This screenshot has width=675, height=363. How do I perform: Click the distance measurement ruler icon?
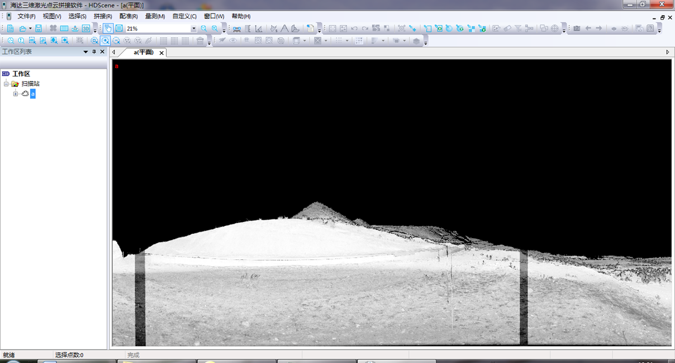pyautogui.click(x=237, y=28)
